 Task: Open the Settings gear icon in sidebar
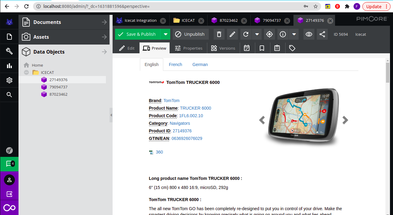[9, 80]
